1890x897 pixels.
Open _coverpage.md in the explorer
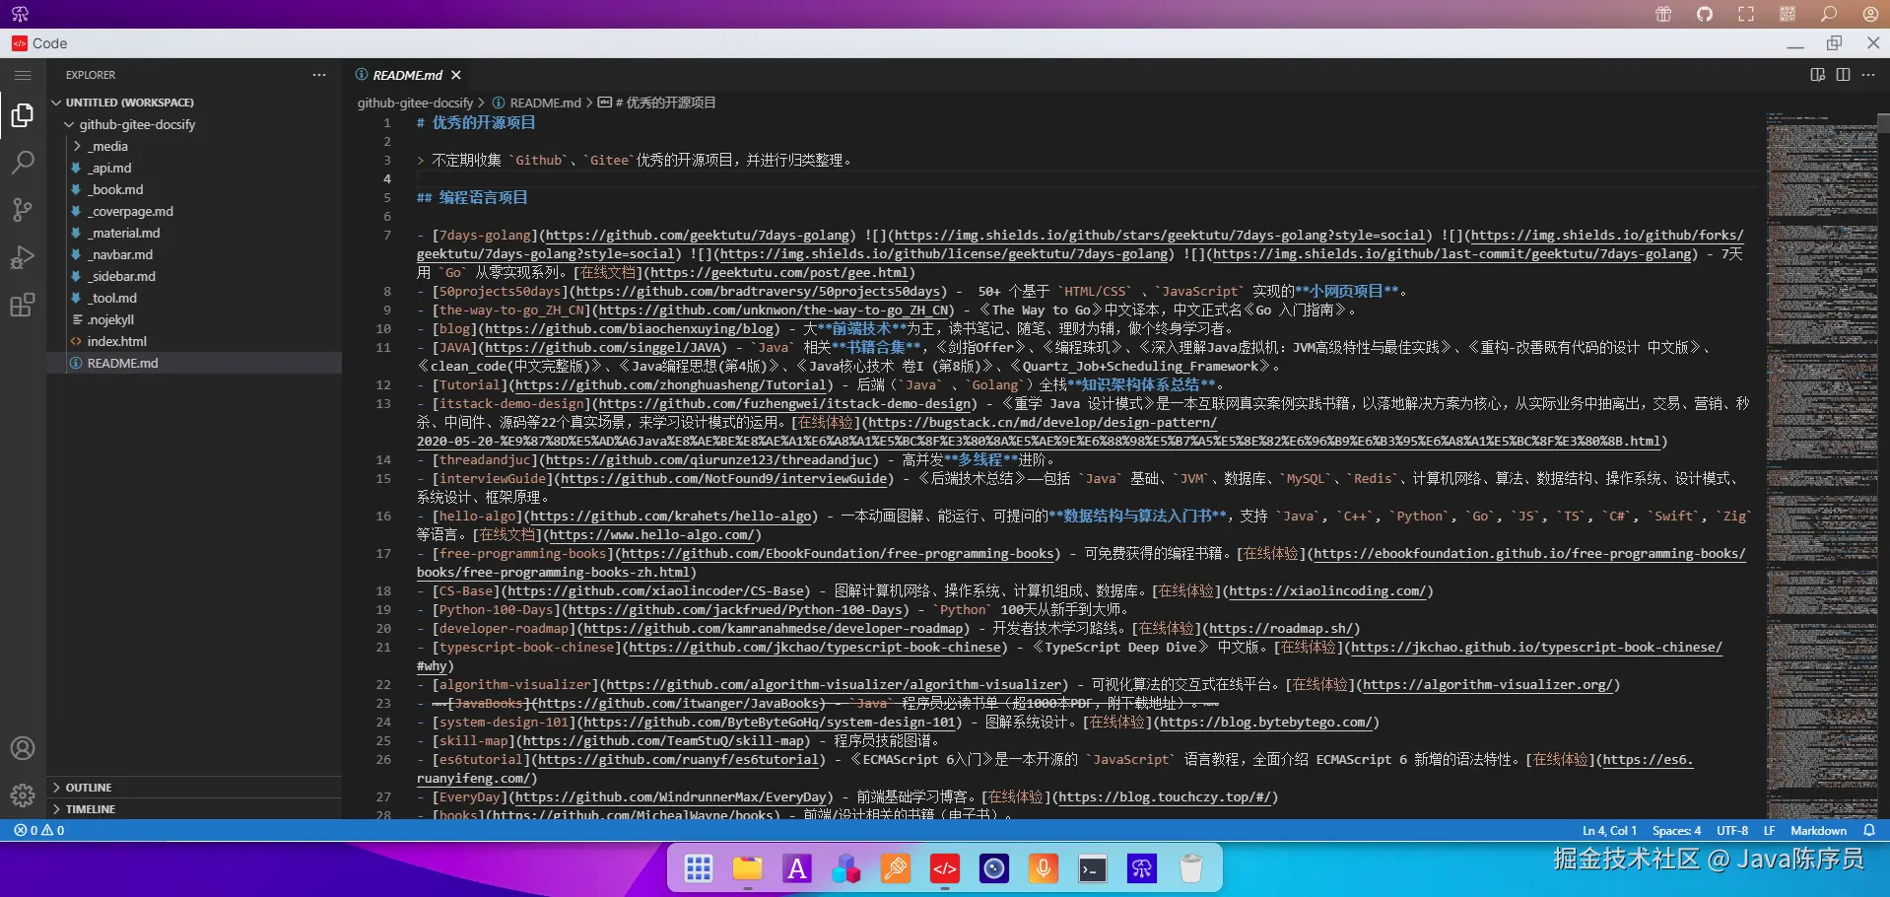pyautogui.click(x=195, y=211)
